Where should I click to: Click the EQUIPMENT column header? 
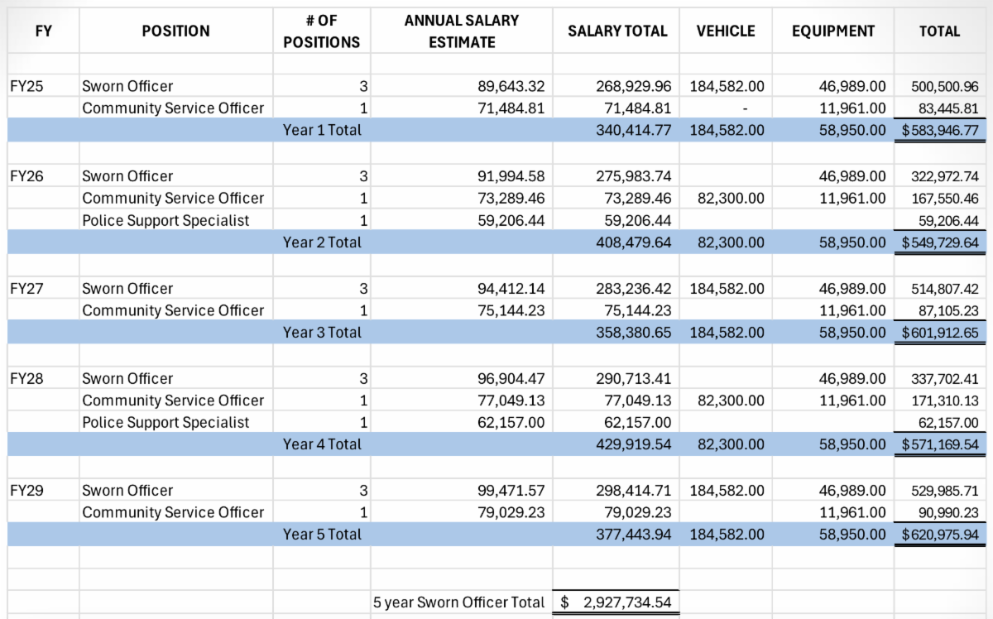(832, 31)
